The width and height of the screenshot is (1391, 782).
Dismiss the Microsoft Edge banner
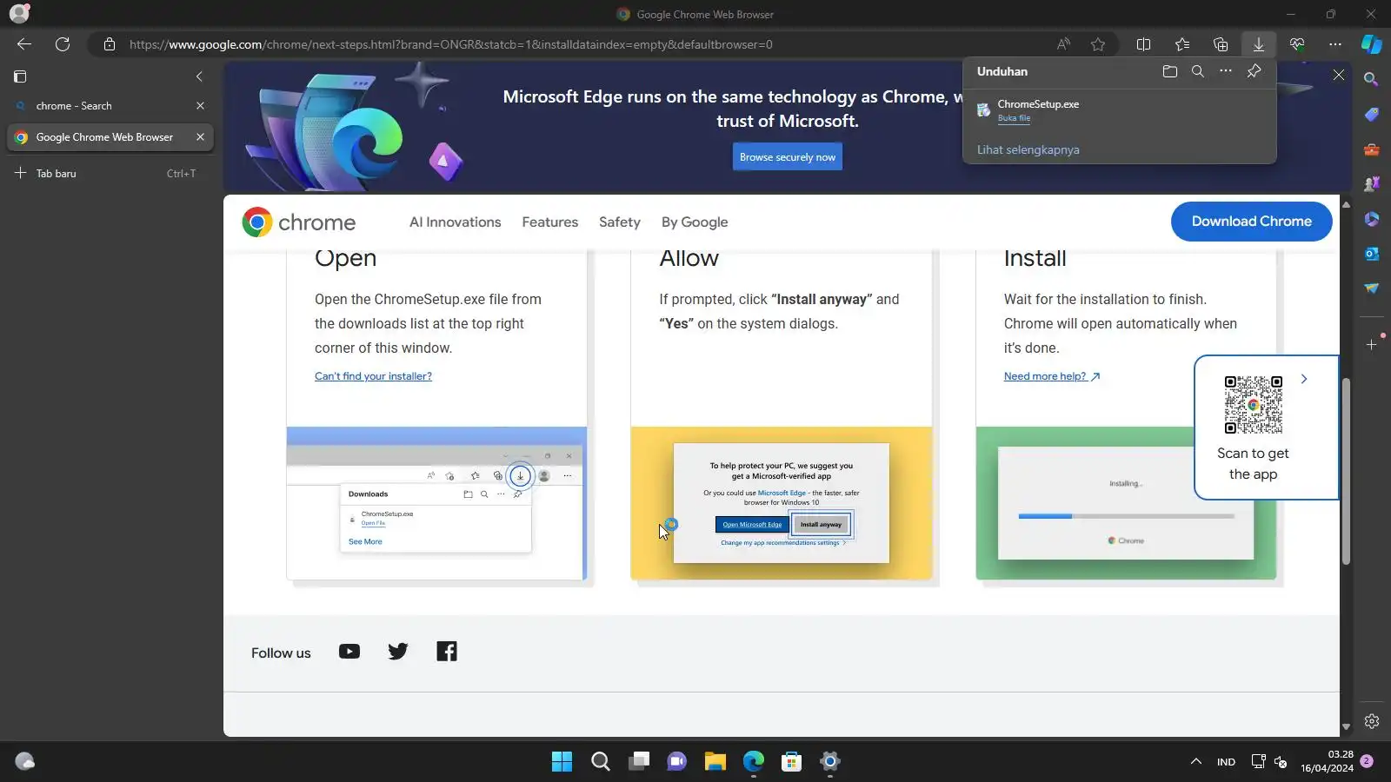(x=1339, y=76)
